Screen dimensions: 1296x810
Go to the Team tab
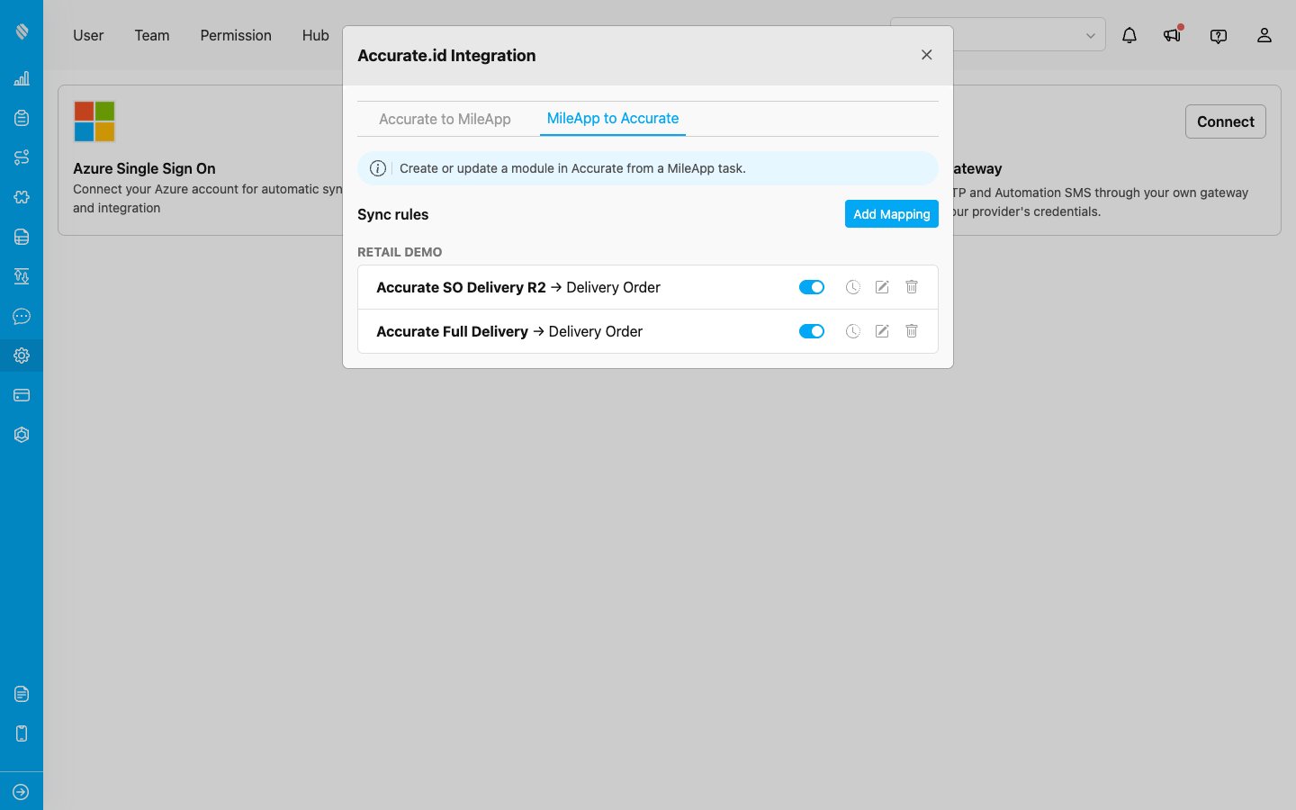[152, 35]
